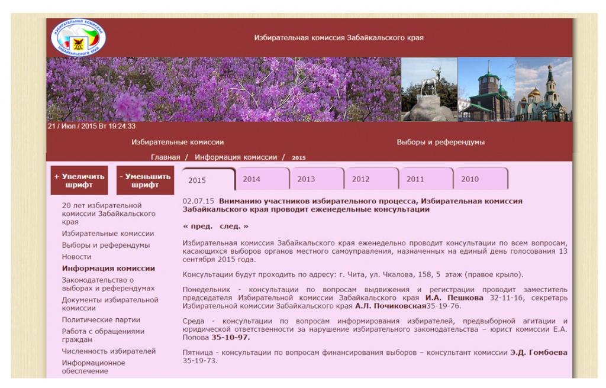Click the «Увеличить шрифт» button
This screenshot has width=606, height=388.
pyautogui.click(x=79, y=180)
